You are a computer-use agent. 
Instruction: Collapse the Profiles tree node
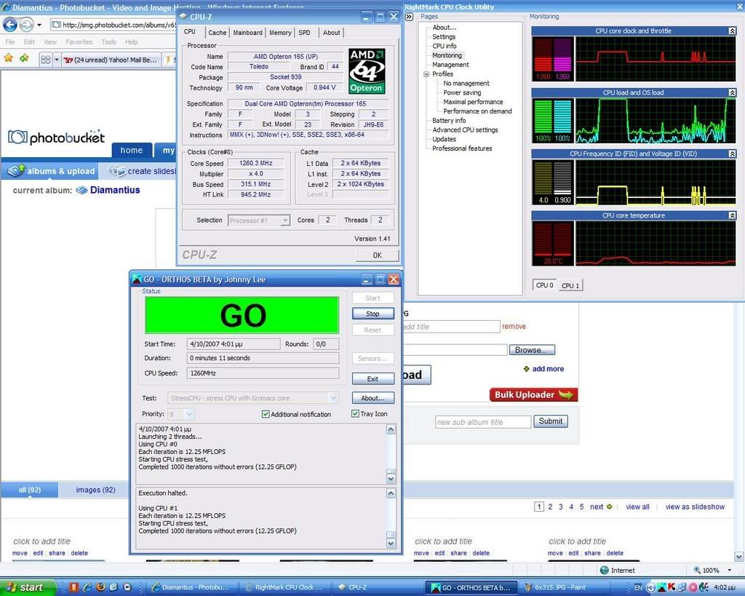coord(426,74)
